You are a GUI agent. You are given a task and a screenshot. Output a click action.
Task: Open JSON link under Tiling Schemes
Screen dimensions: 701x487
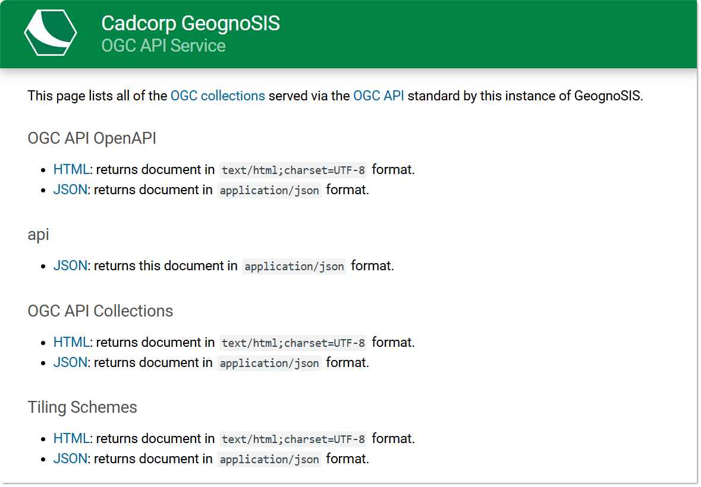[x=70, y=458]
